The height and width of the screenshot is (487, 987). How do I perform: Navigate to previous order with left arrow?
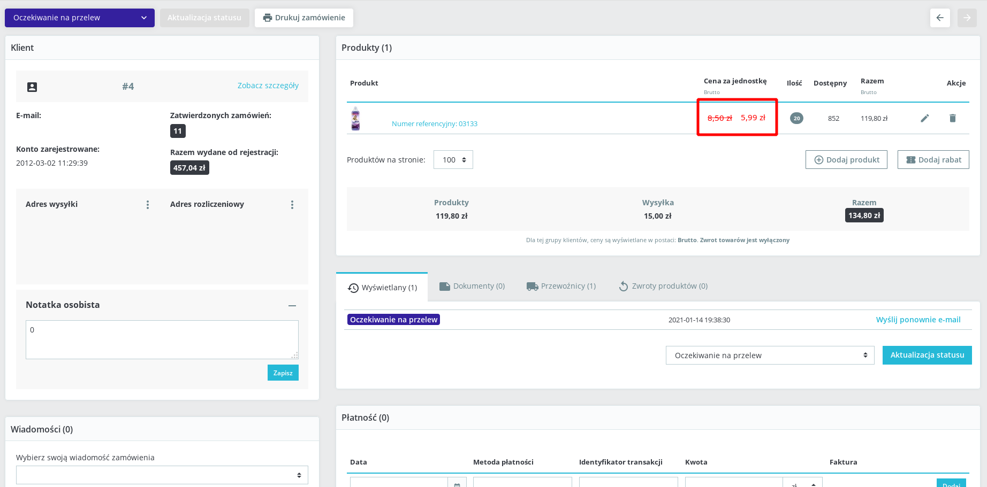tap(940, 18)
